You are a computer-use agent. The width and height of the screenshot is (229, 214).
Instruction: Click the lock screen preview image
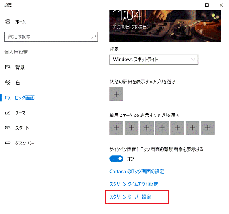pyautogui.click(x=165, y=26)
